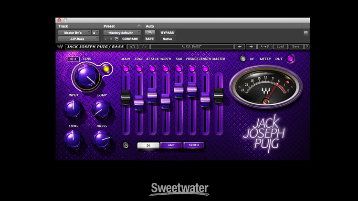This screenshot has height=201, width=358.
Task: Select the AMP bass type
Action: 171,145
